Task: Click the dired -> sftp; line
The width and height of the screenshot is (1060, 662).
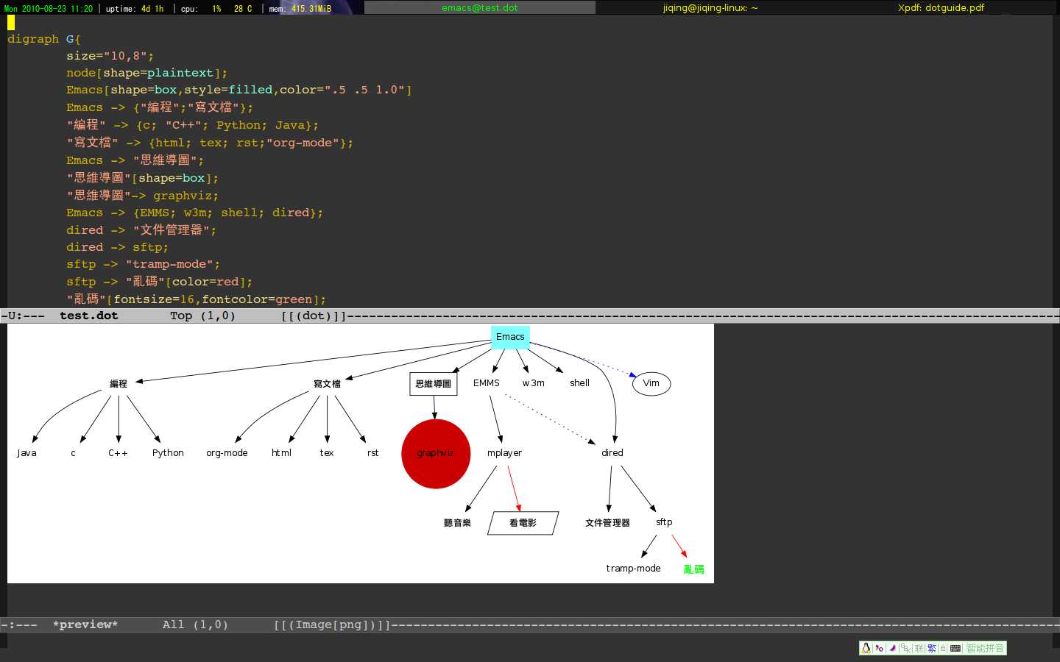Action: tap(118, 247)
